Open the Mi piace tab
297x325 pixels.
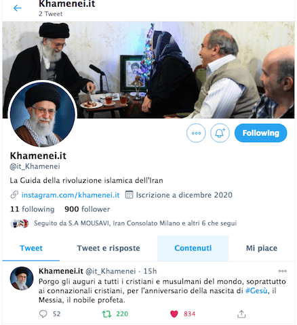click(x=262, y=248)
